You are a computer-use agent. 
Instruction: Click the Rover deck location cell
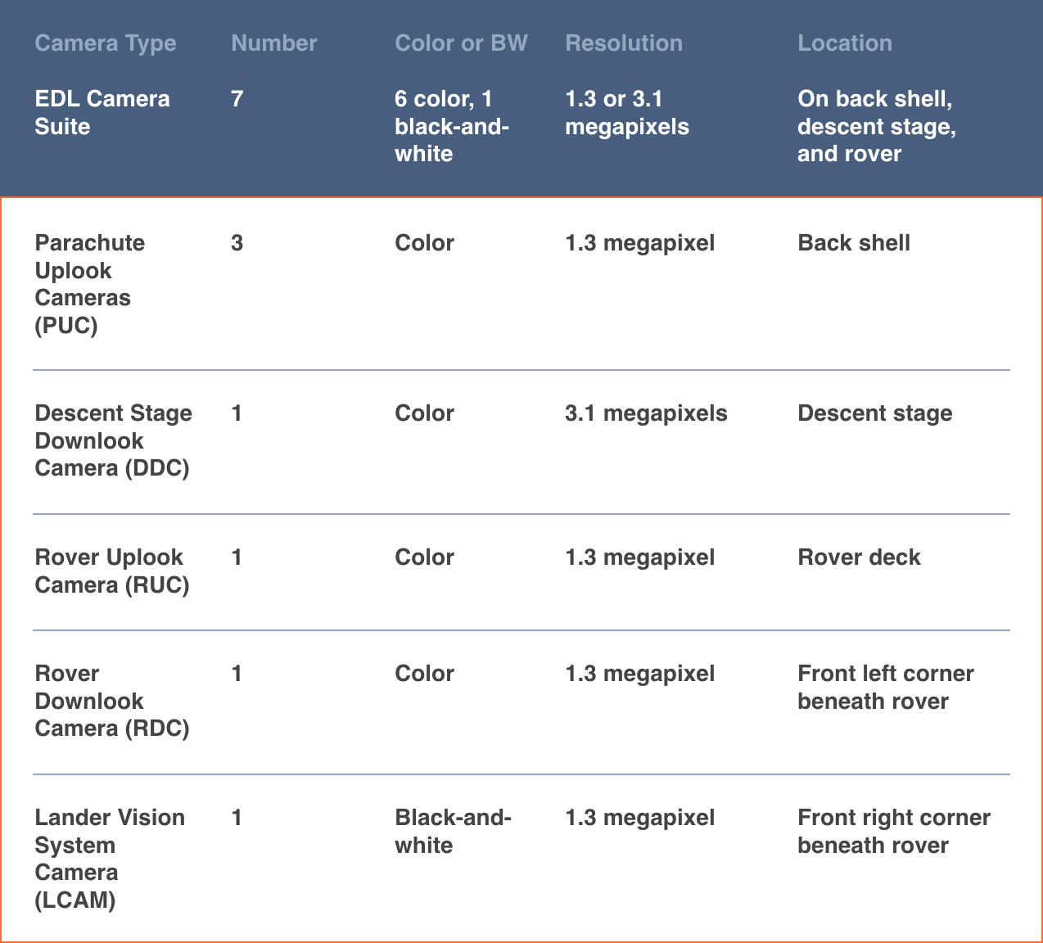click(x=859, y=557)
